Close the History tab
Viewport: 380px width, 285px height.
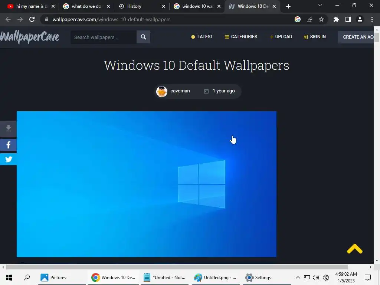164,6
